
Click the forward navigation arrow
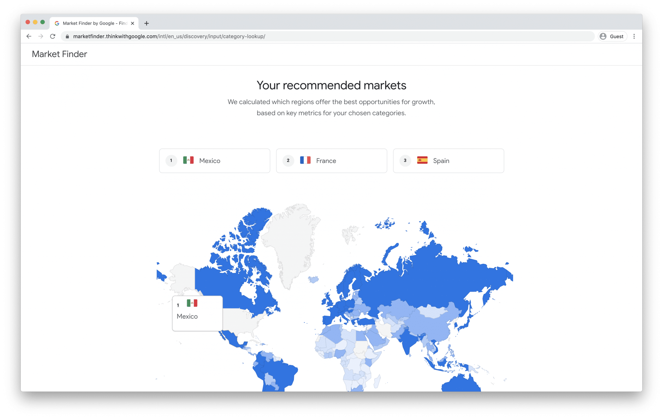click(41, 36)
